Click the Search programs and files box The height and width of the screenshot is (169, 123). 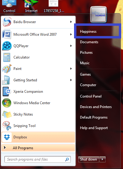tap(38, 159)
